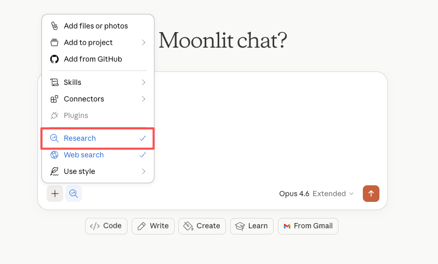Click the GitHub logo icon
438x264 pixels.
click(54, 59)
